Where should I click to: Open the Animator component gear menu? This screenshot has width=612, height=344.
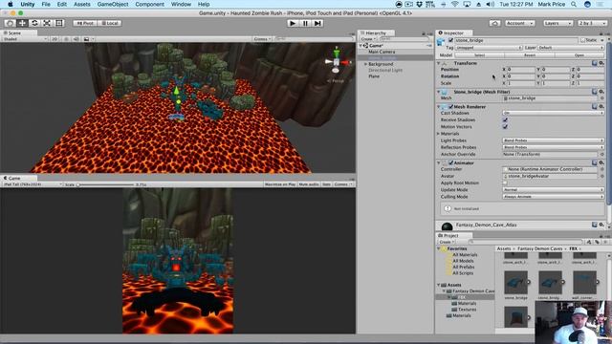tap(601, 162)
